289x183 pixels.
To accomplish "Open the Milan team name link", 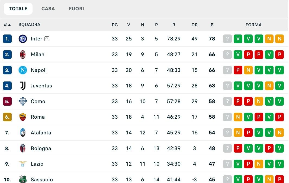I will (38, 54).
